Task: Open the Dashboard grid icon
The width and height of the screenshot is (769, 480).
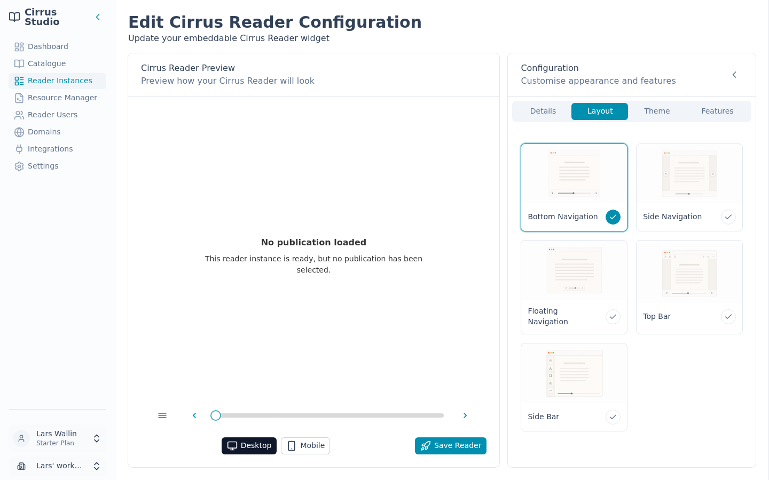Action: pos(19,47)
